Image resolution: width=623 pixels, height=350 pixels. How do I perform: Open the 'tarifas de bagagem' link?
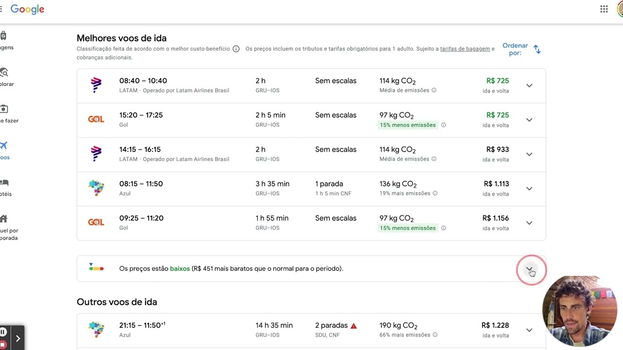(x=465, y=49)
